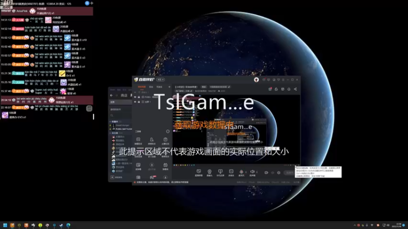Click the small button after the room name
Image resolution: width=408 pixels, height=229 pixels.
[203, 87]
